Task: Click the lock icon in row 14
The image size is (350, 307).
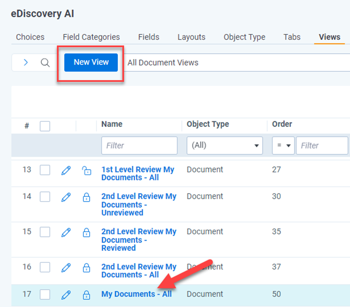Action: pyautogui.click(x=86, y=197)
